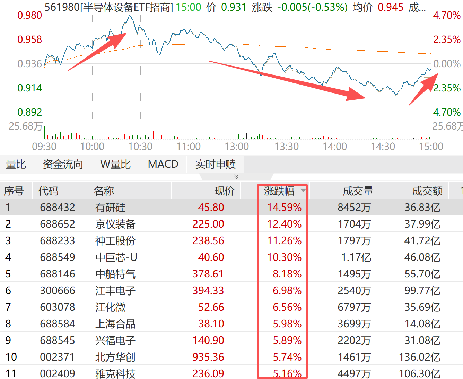Open the 量比 tab
The width and height of the screenshot is (463, 379).
pyautogui.click(x=16, y=164)
